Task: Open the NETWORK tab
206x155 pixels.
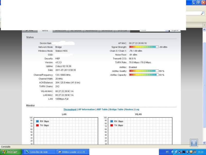Action: (x=76, y=31)
